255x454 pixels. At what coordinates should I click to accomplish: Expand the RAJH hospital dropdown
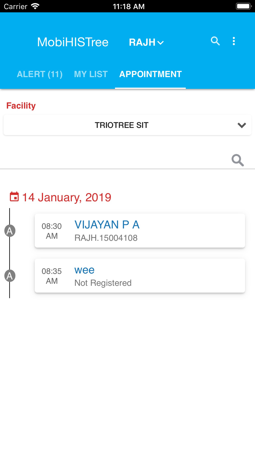146,42
